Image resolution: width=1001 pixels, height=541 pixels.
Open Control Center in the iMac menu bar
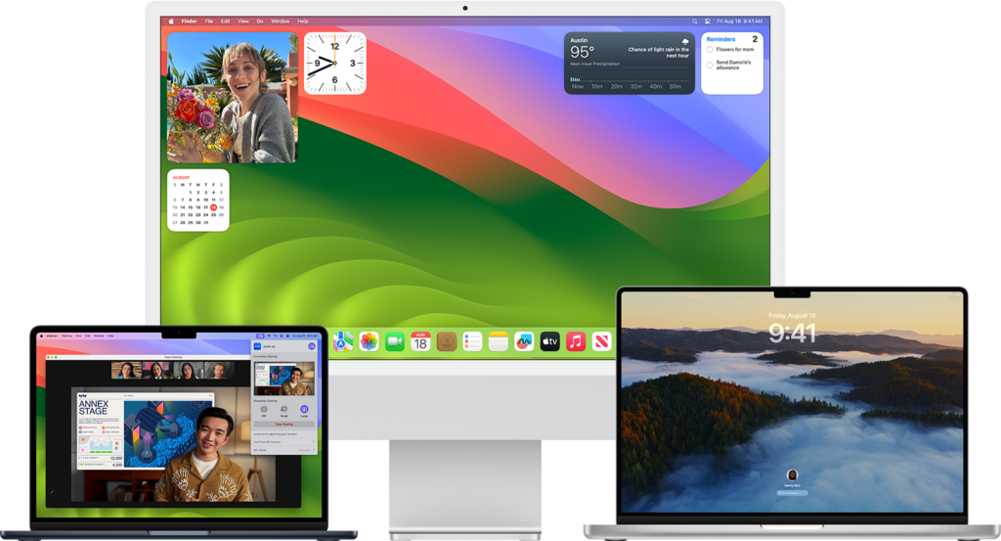click(708, 22)
